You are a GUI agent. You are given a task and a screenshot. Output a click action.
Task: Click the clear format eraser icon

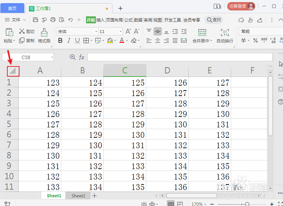point(134,41)
